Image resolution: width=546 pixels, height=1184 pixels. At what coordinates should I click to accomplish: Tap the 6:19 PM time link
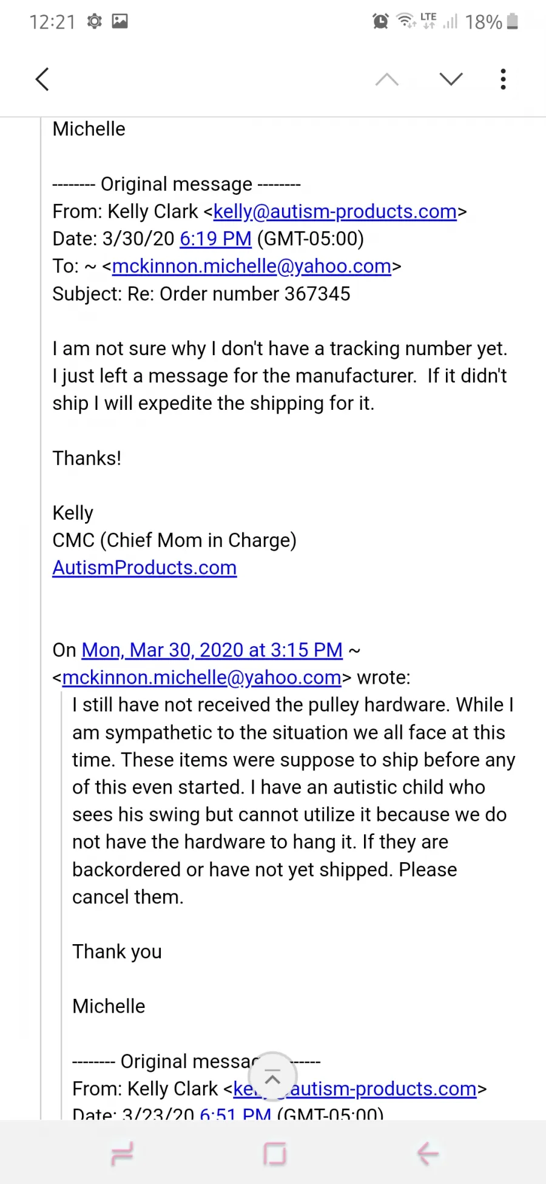[215, 239]
